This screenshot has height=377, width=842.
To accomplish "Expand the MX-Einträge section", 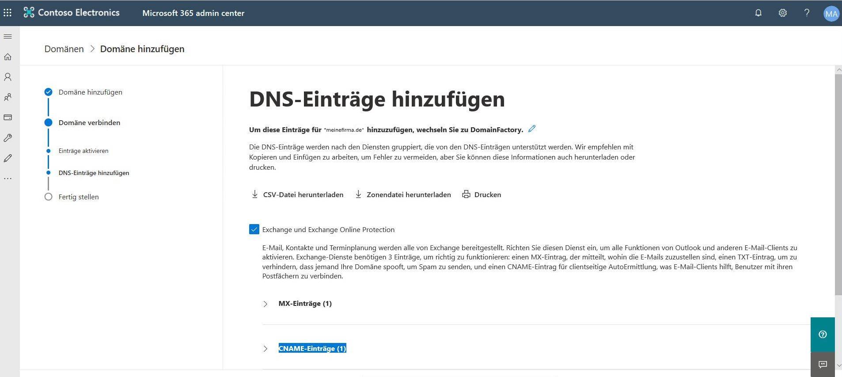I will [265, 304].
